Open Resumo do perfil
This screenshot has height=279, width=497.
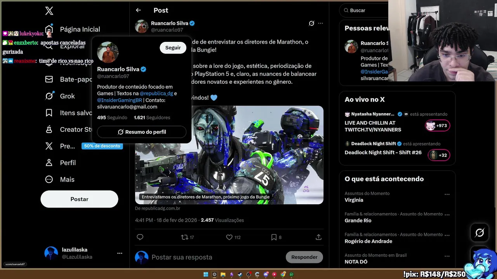[x=142, y=132]
